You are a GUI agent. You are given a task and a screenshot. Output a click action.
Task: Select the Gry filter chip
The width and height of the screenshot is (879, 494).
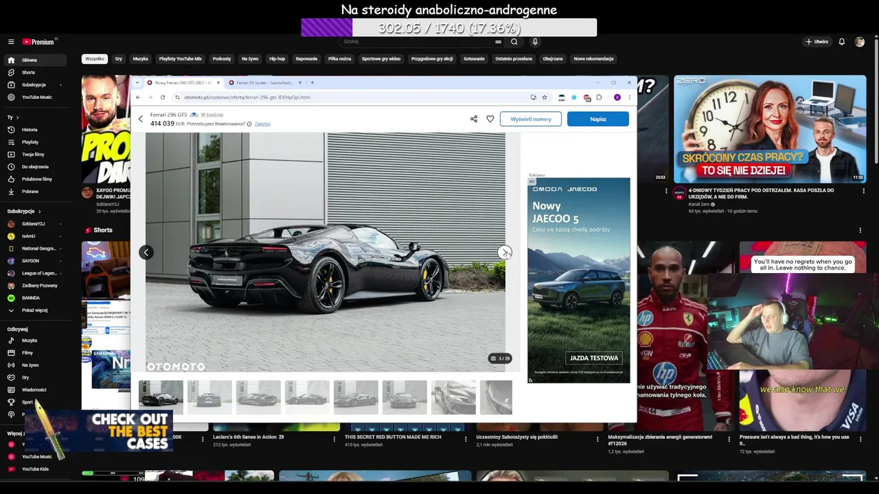point(119,59)
